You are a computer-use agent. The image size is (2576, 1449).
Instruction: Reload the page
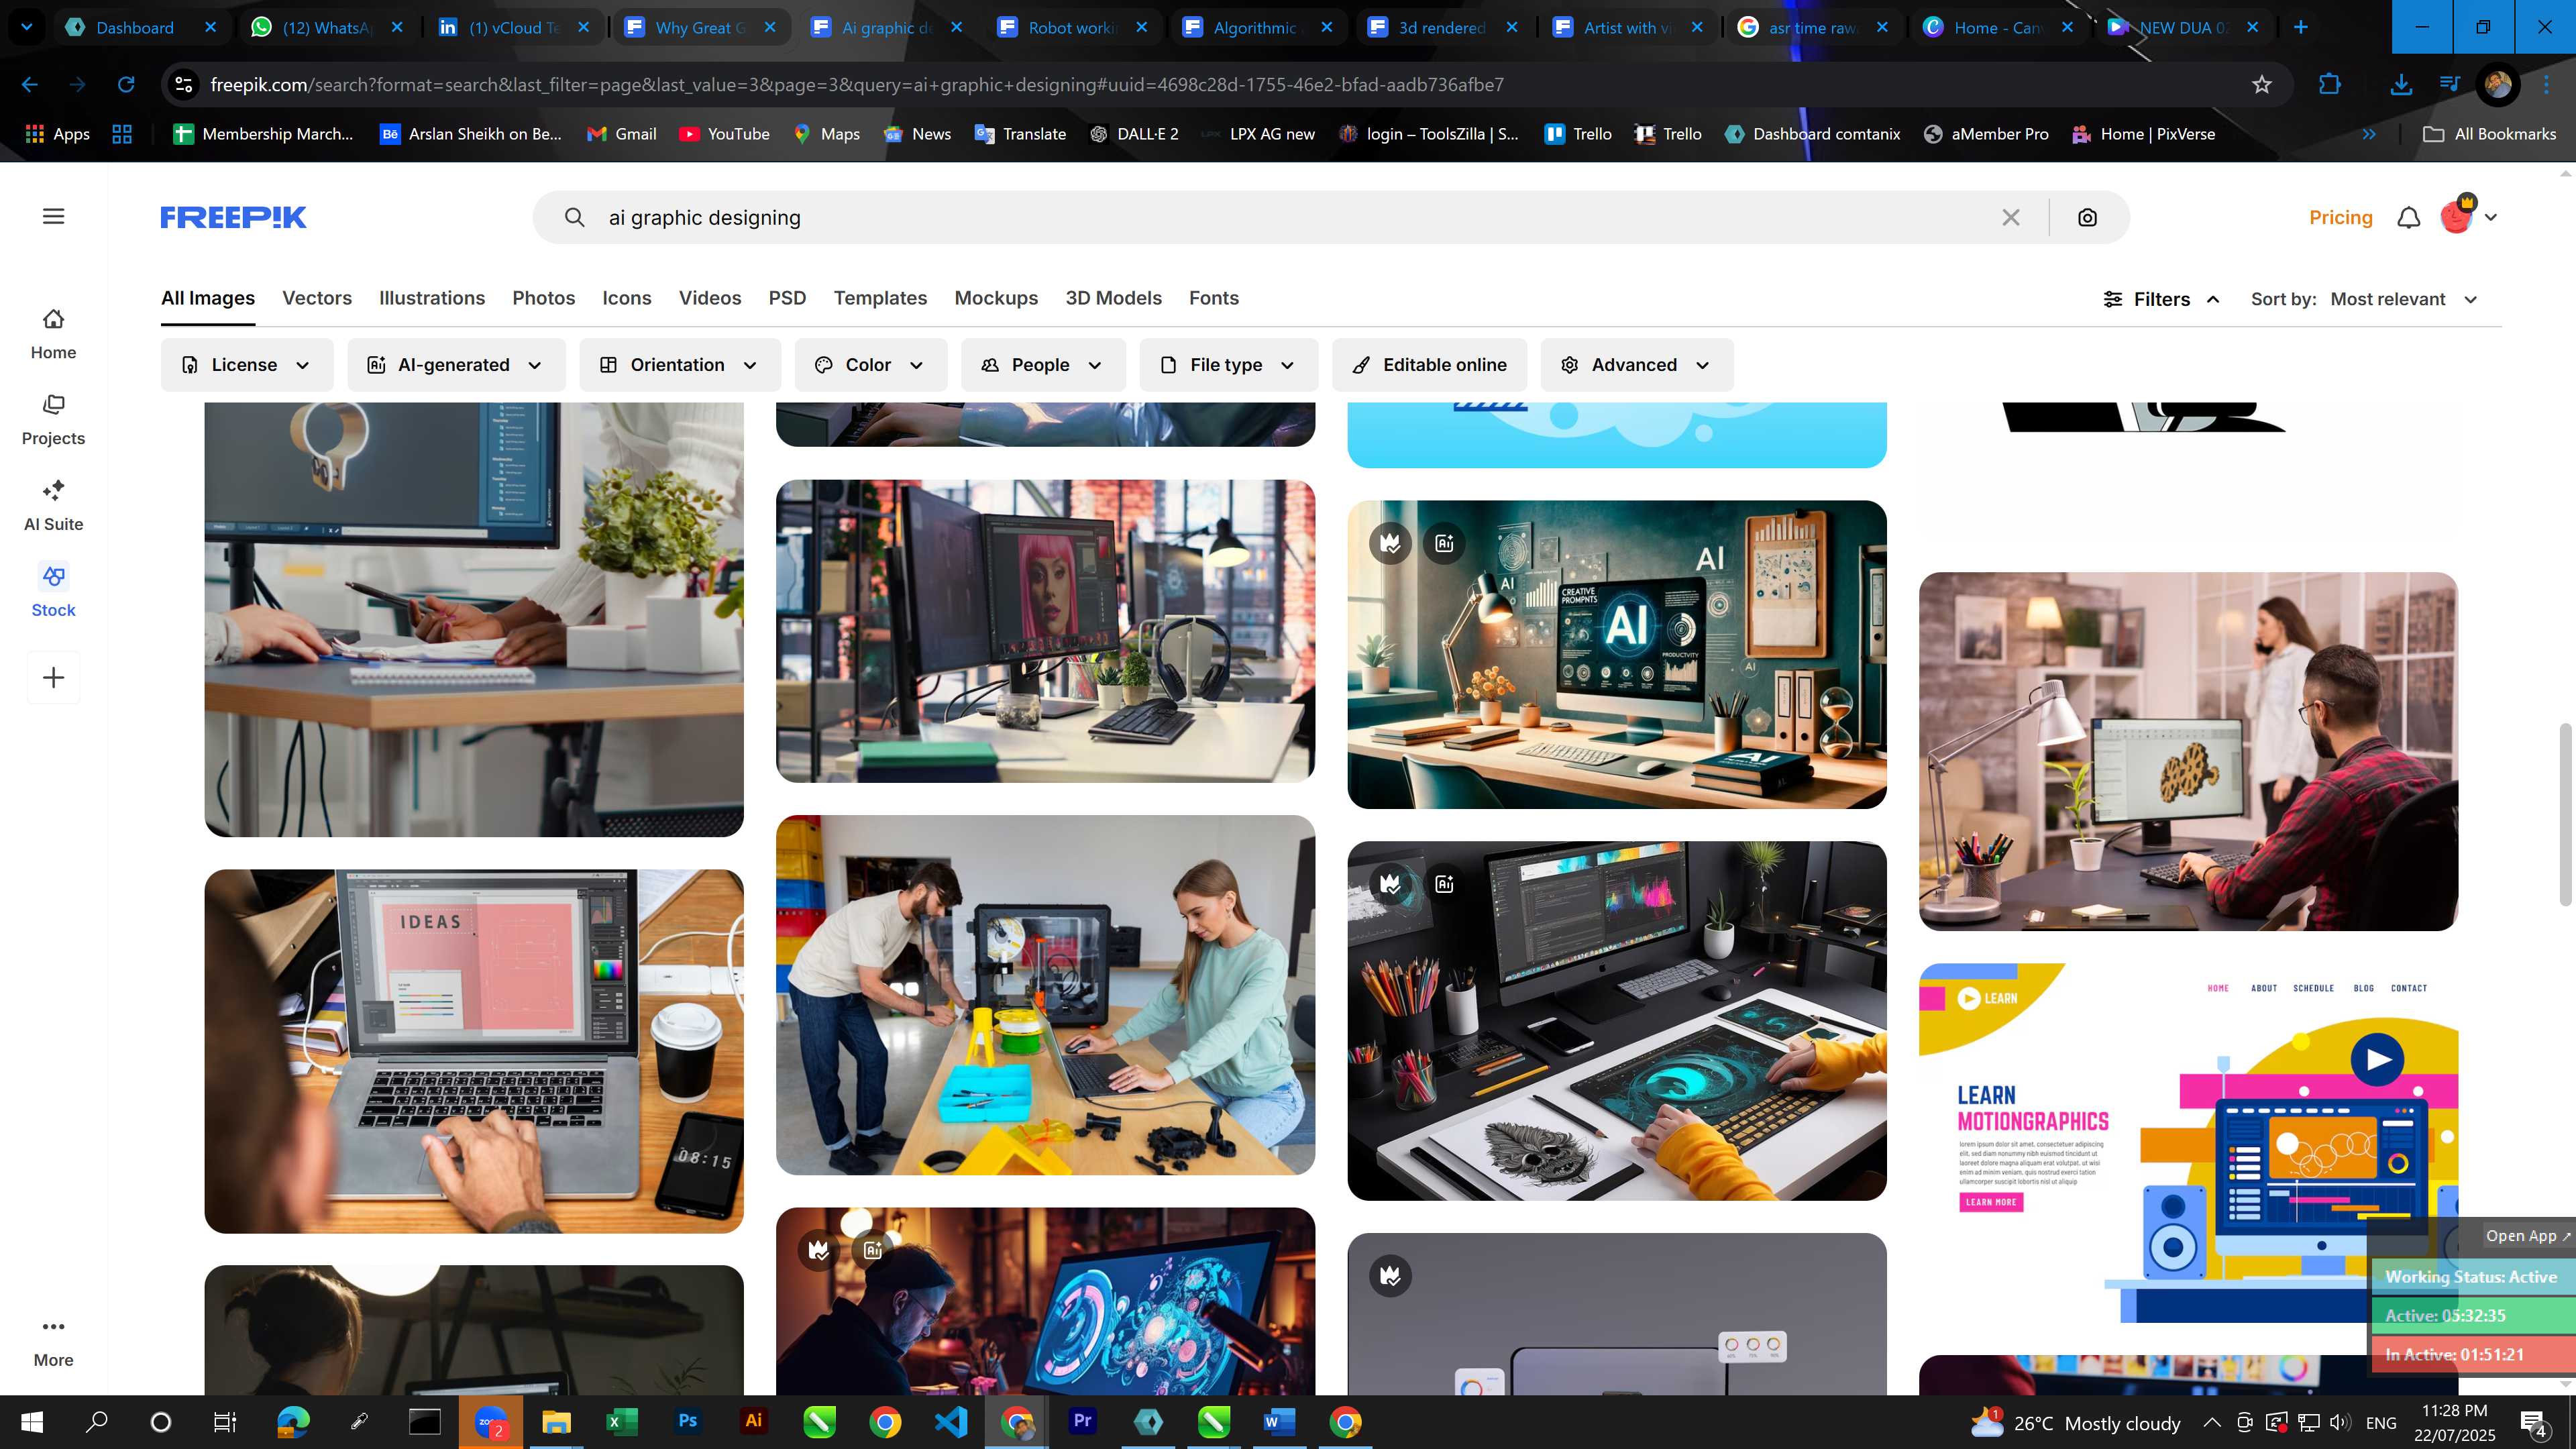point(126,85)
